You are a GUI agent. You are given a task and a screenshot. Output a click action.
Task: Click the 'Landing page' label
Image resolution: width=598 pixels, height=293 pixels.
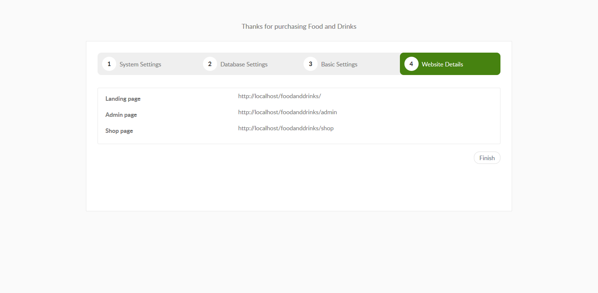tap(123, 99)
